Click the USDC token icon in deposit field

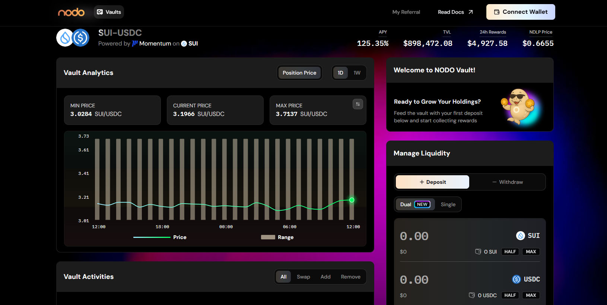(516, 279)
